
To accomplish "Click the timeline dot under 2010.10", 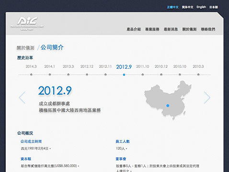I will tap(180, 75).
